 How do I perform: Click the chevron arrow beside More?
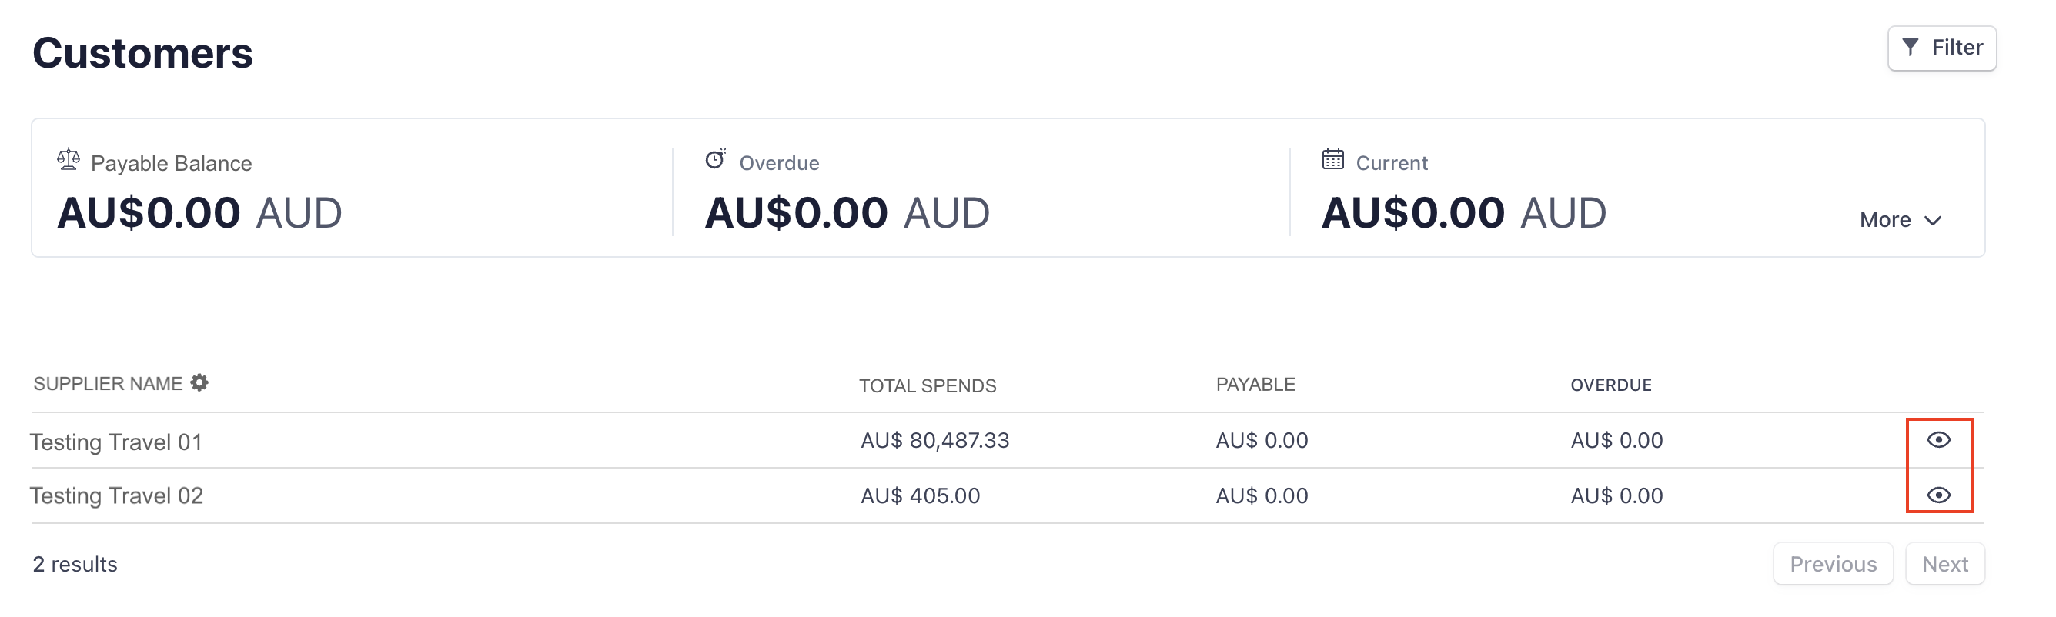coord(1933,220)
